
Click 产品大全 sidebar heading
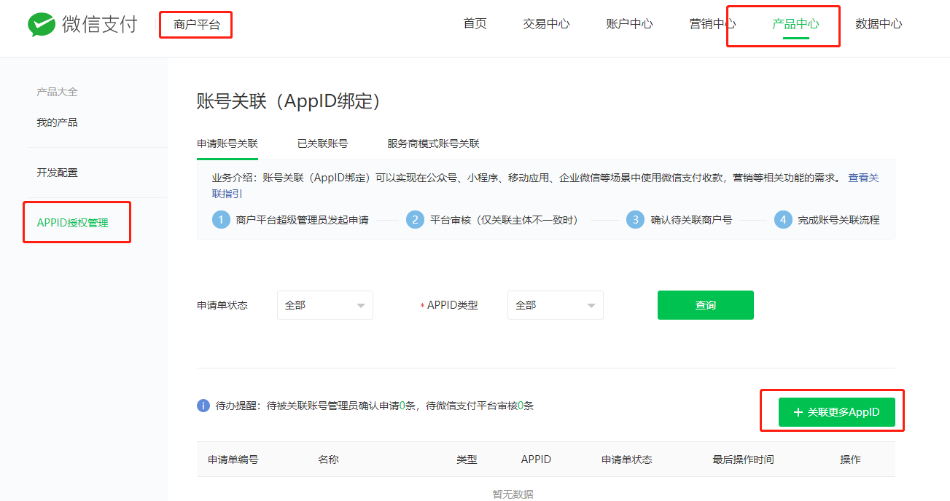pyautogui.click(x=57, y=92)
